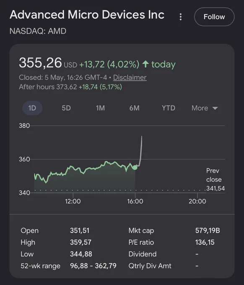The height and width of the screenshot is (285, 244).
Task: Click the Prev close 341,54 label
Action: [x=215, y=179]
